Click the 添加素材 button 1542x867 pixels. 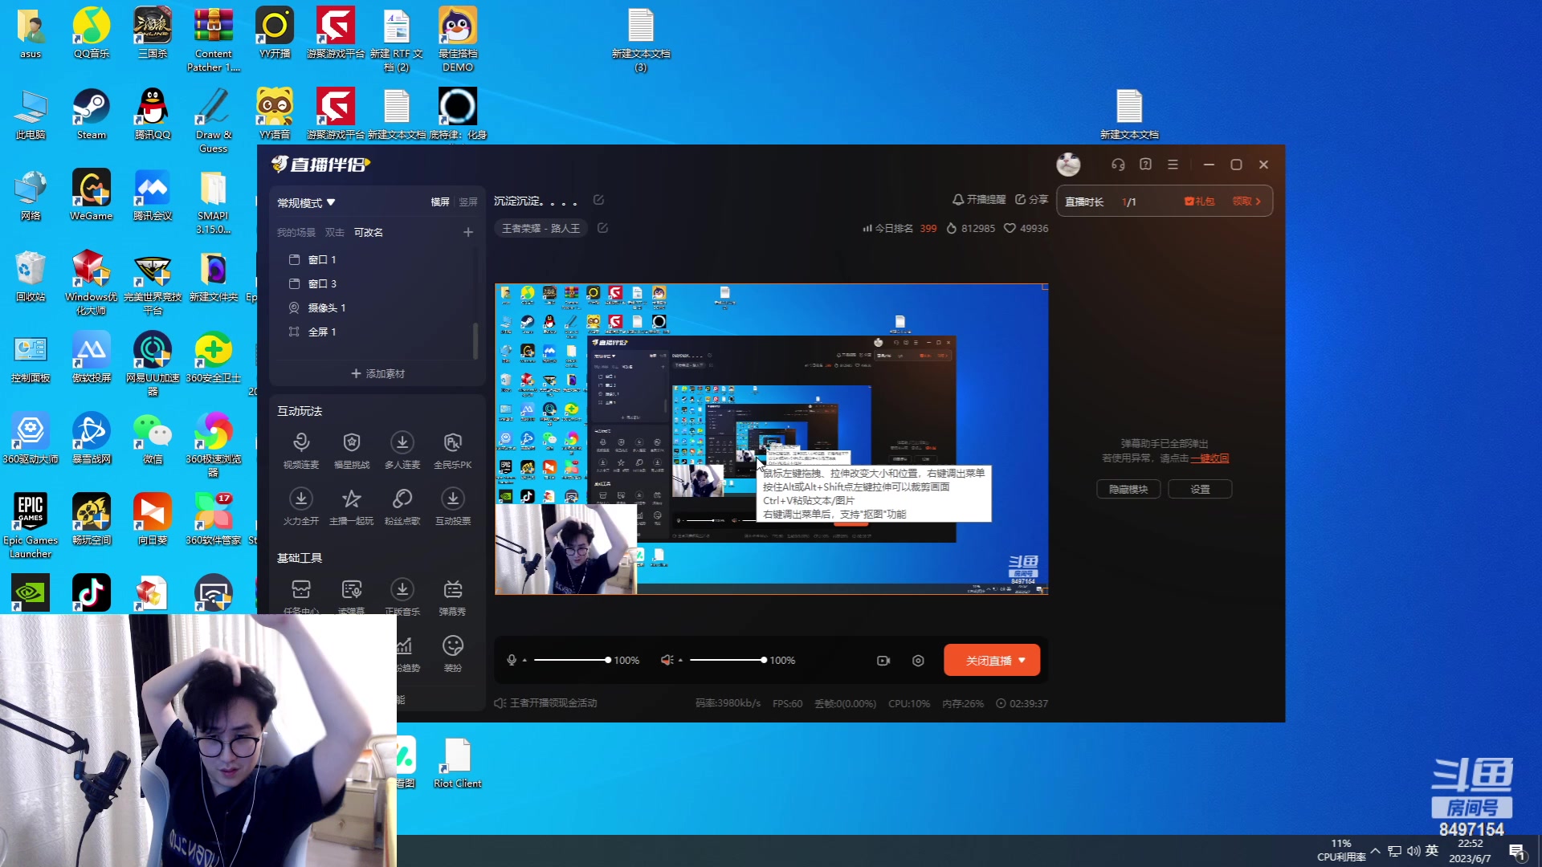pos(377,374)
